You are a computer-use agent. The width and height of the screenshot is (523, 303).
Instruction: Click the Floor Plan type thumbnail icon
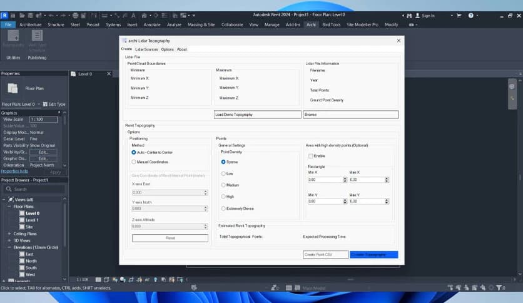[x=13, y=88]
